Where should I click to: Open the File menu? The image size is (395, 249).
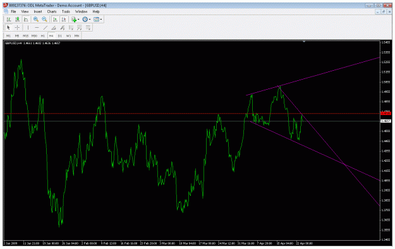point(13,11)
